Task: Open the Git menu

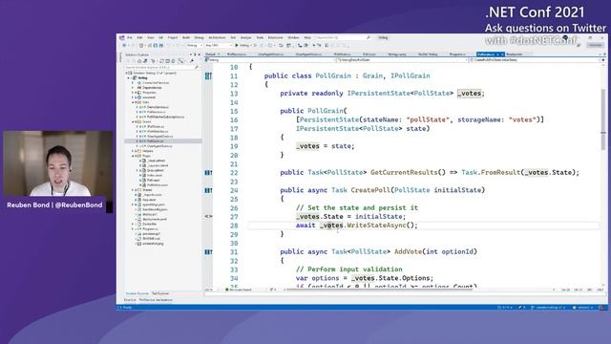Action: tap(160, 38)
